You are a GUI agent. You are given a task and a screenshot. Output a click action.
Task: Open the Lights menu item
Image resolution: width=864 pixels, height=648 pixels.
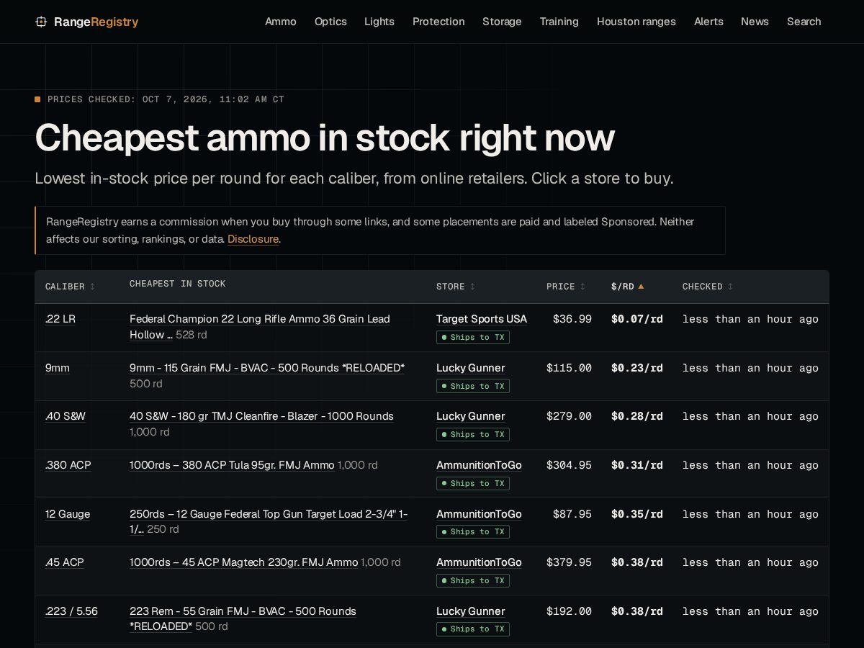point(379,22)
